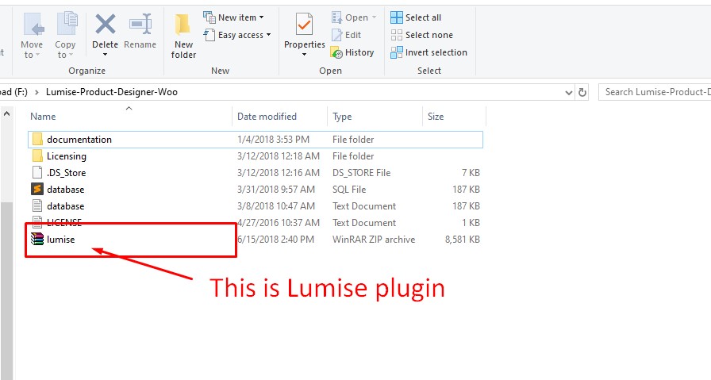Select the lumise WinRAR archive icon
The image size is (711, 380).
pyautogui.click(x=37, y=239)
